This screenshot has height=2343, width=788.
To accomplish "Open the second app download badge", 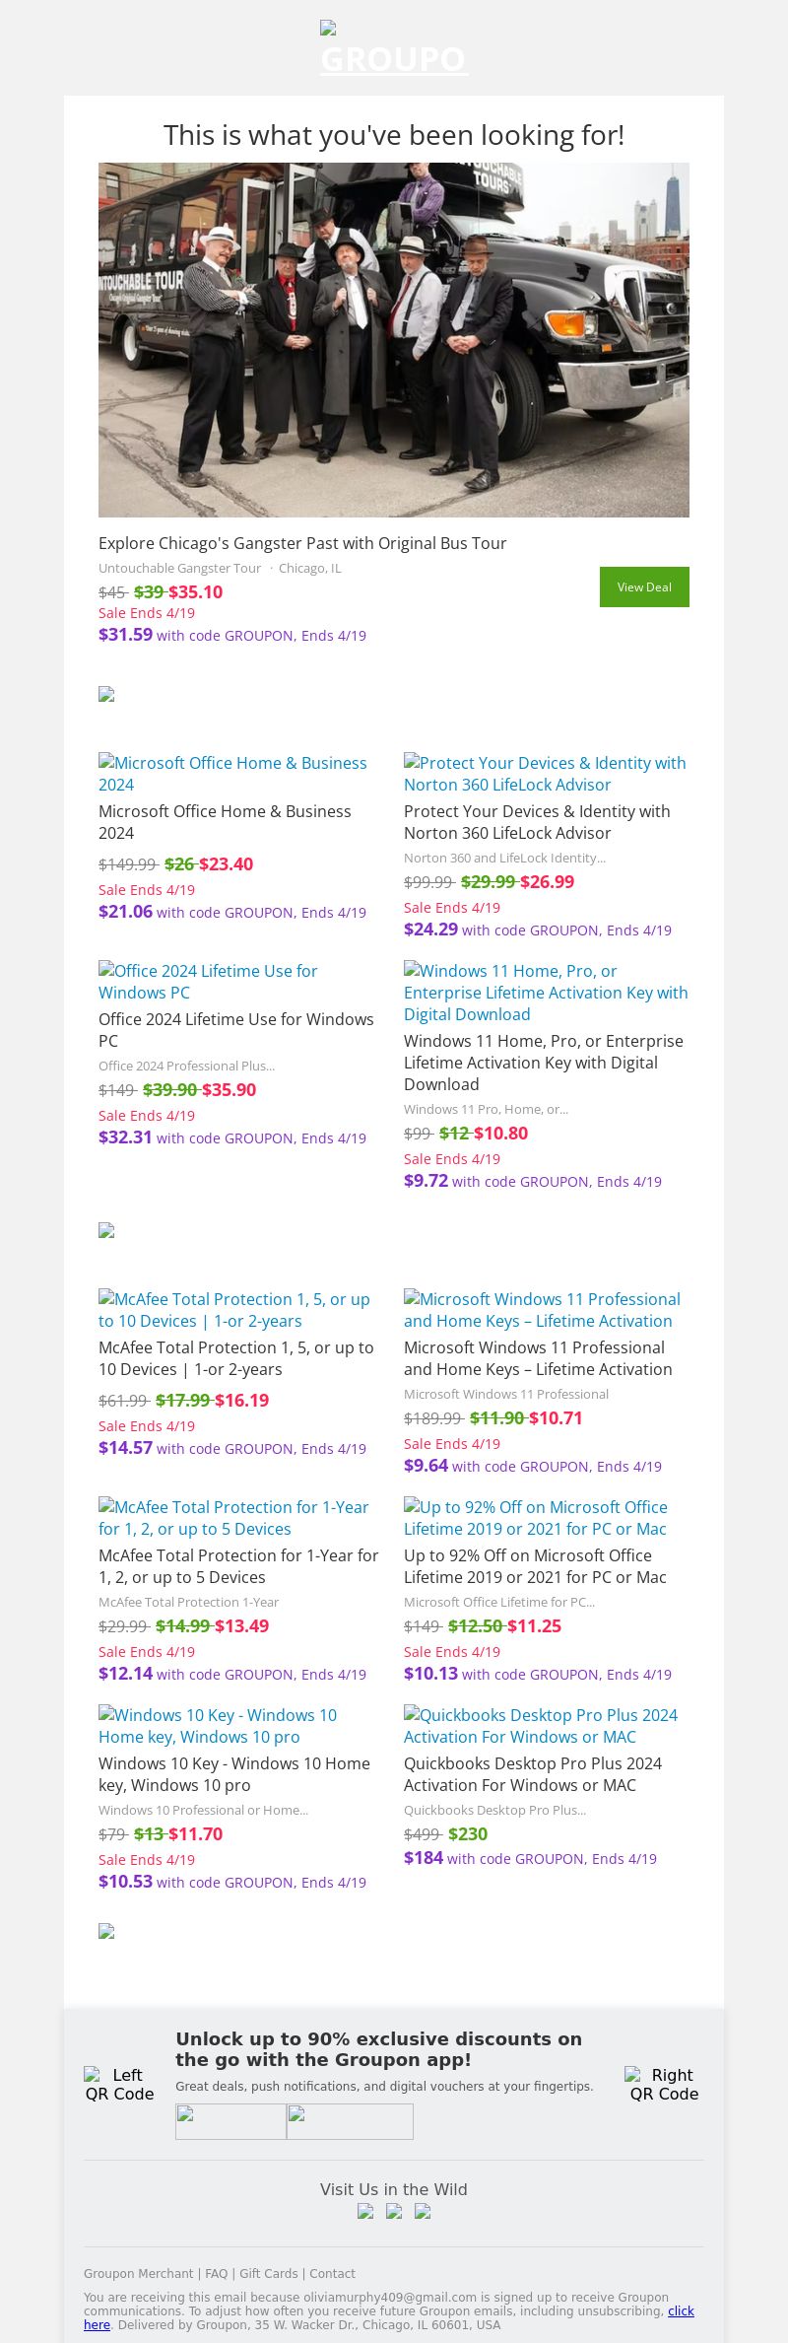I will coord(350,2121).
